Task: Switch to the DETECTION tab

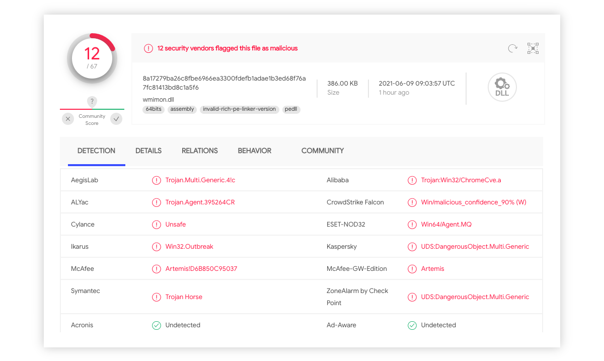Action: [x=96, y=151]
